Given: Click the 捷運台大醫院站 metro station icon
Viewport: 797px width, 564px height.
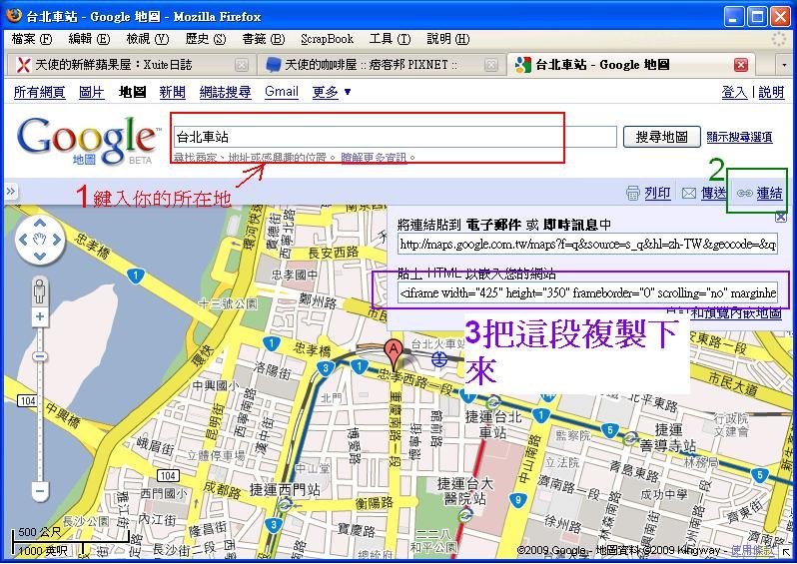Looking at the screenshot, I should pyautogui.click(x=464, y=515).
